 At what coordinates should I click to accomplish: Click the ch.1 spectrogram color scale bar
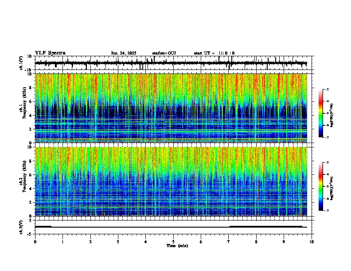click(321, 113)
